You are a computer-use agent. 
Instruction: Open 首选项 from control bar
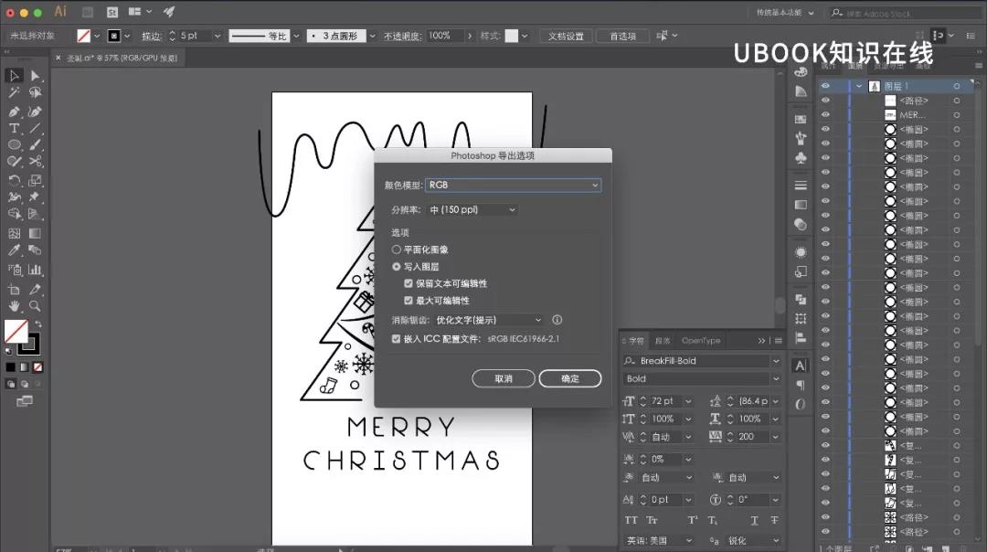pos(622,37)
